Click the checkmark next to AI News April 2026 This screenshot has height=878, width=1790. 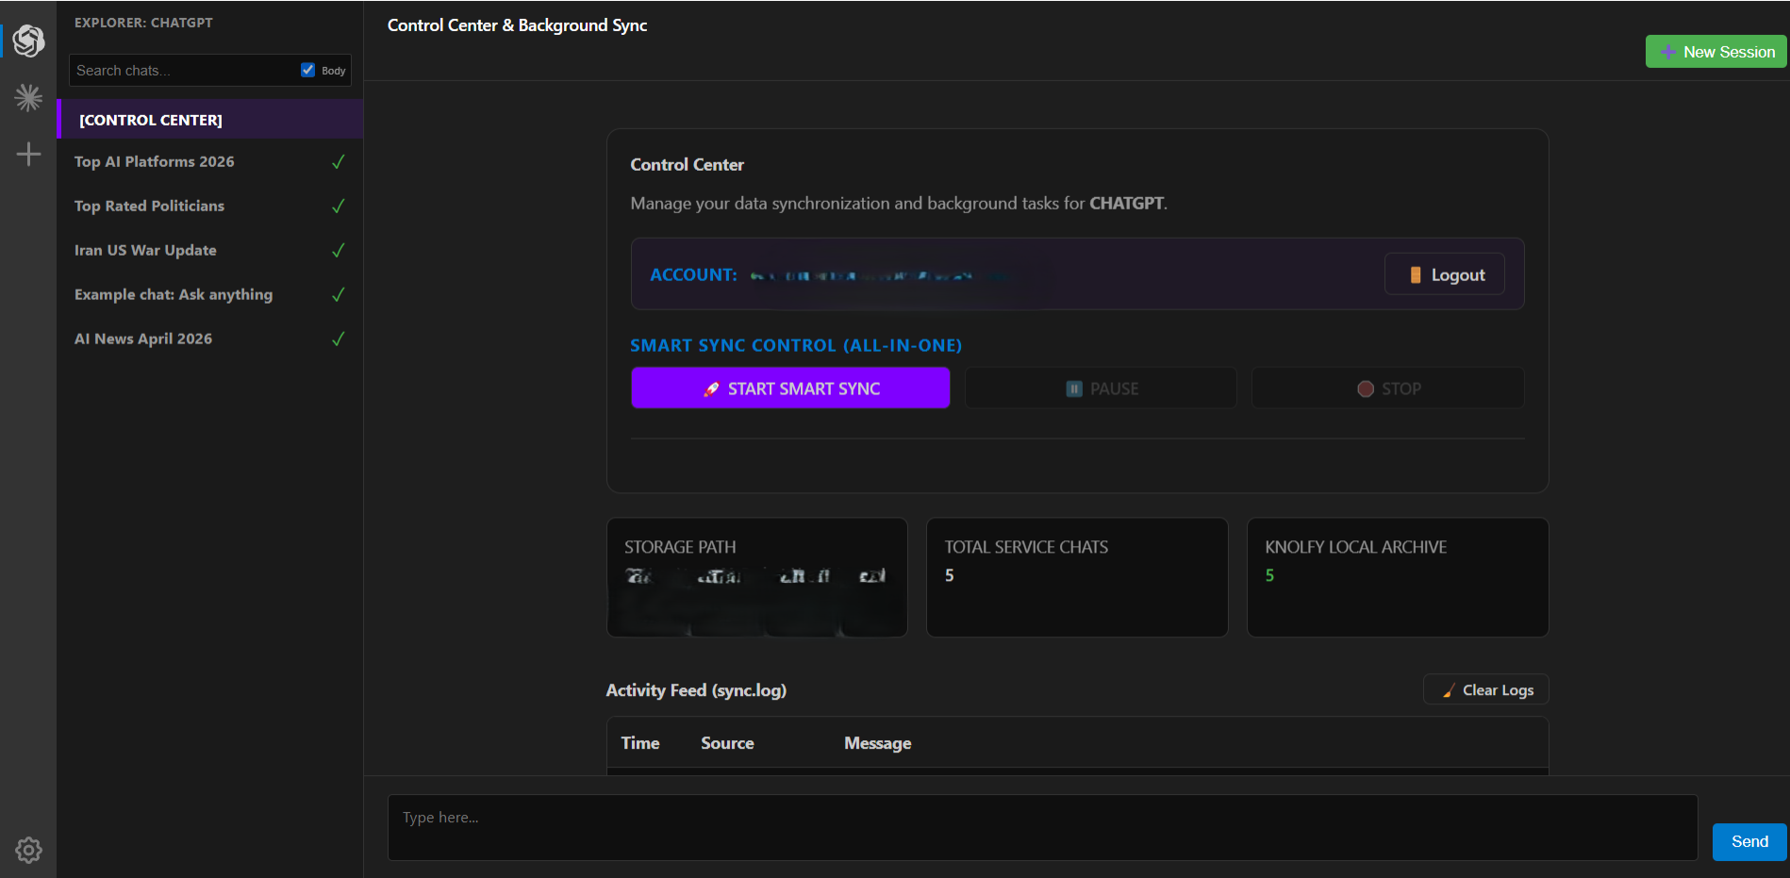339,340
